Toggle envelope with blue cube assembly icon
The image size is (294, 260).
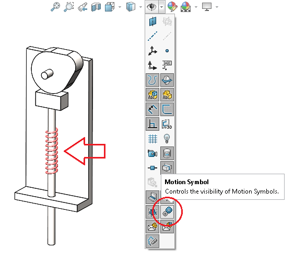(167, 227)
